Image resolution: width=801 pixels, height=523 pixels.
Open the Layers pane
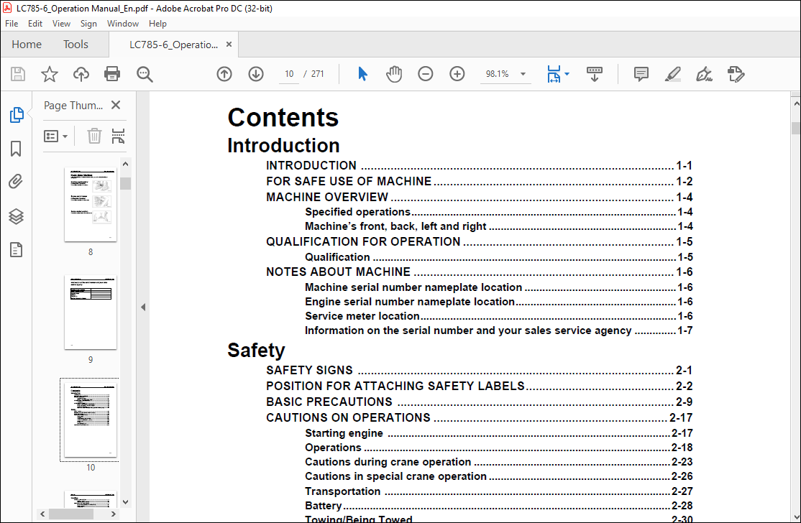tap(16, 216)
